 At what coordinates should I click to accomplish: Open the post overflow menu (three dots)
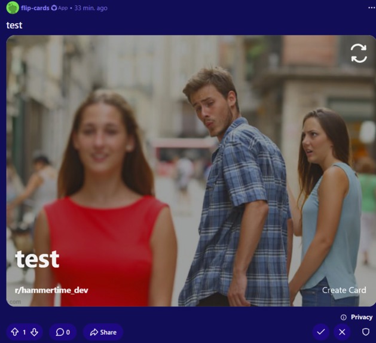coord(372,8)
